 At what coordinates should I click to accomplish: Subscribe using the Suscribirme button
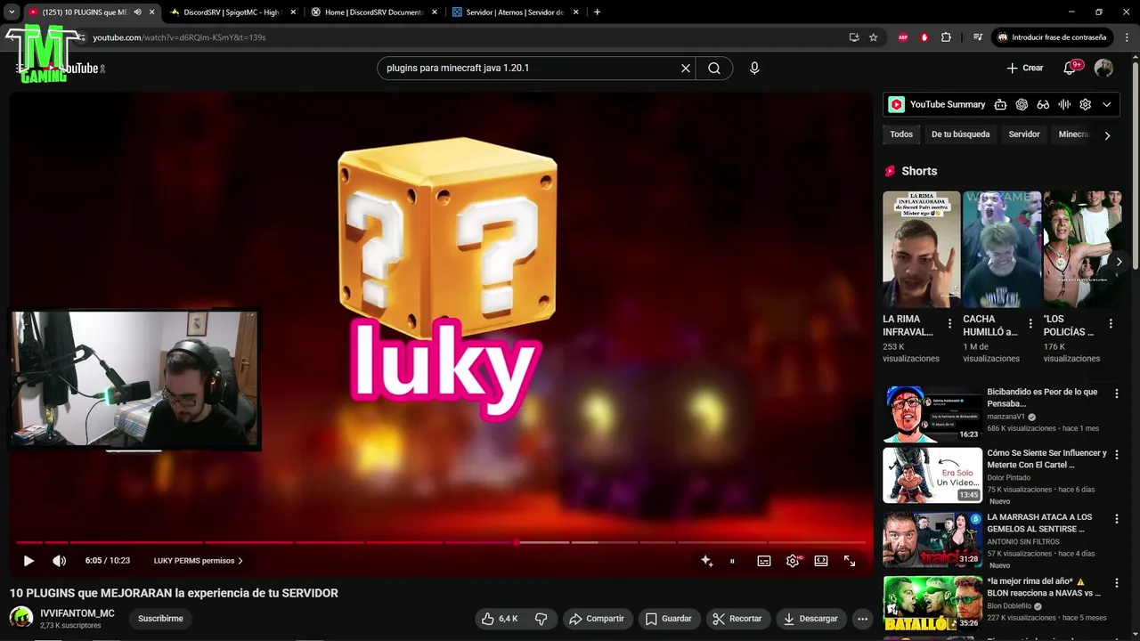click(160, 619)
